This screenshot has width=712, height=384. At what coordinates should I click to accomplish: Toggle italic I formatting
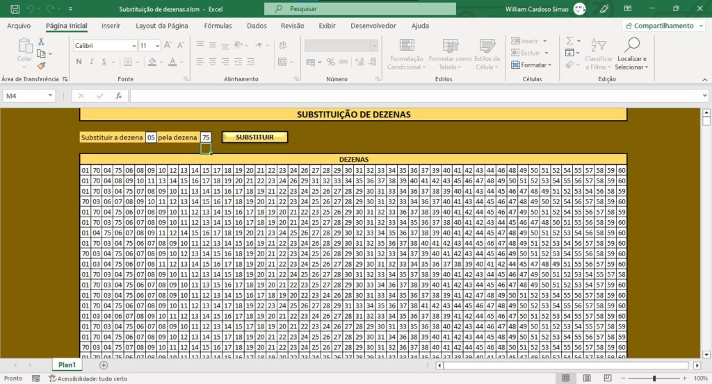tap(92, 62)
